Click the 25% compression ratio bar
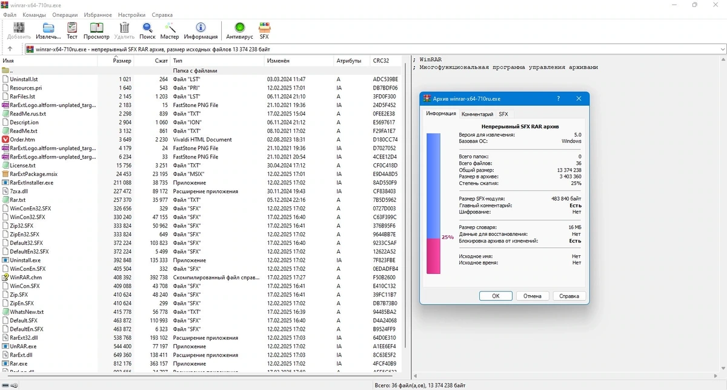Image resolution: width=727 pixels, height=390 pixels. point(433,204)
